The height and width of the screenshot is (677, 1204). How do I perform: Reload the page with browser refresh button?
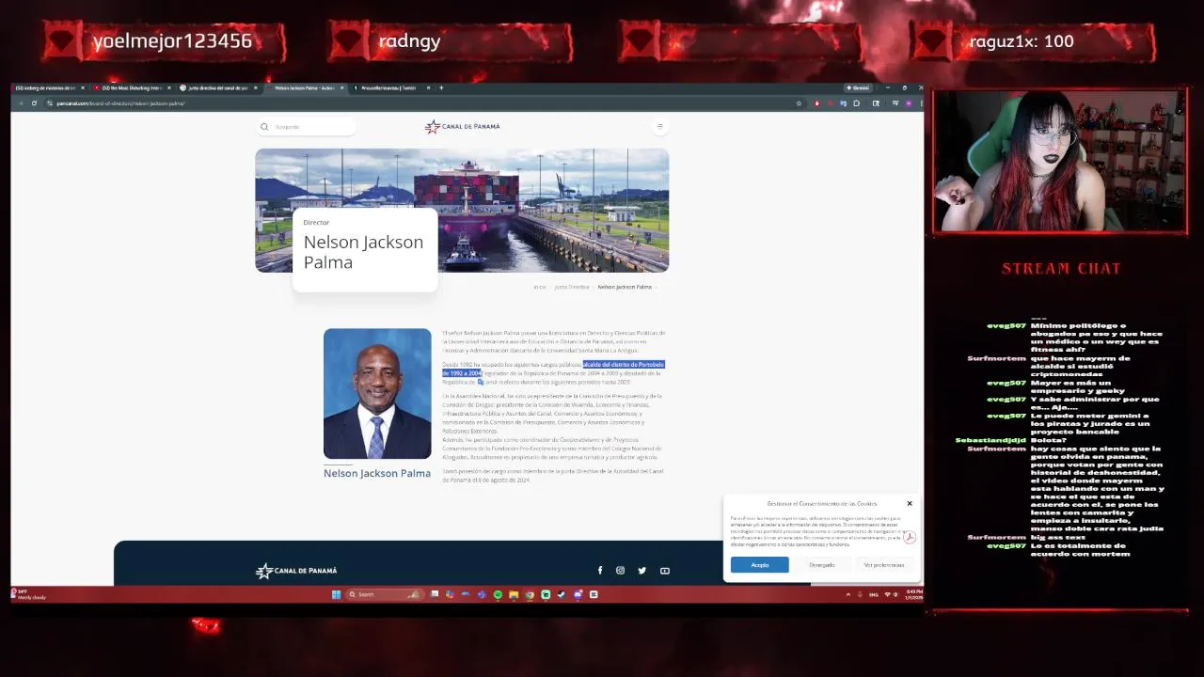(x=34, y=103)
